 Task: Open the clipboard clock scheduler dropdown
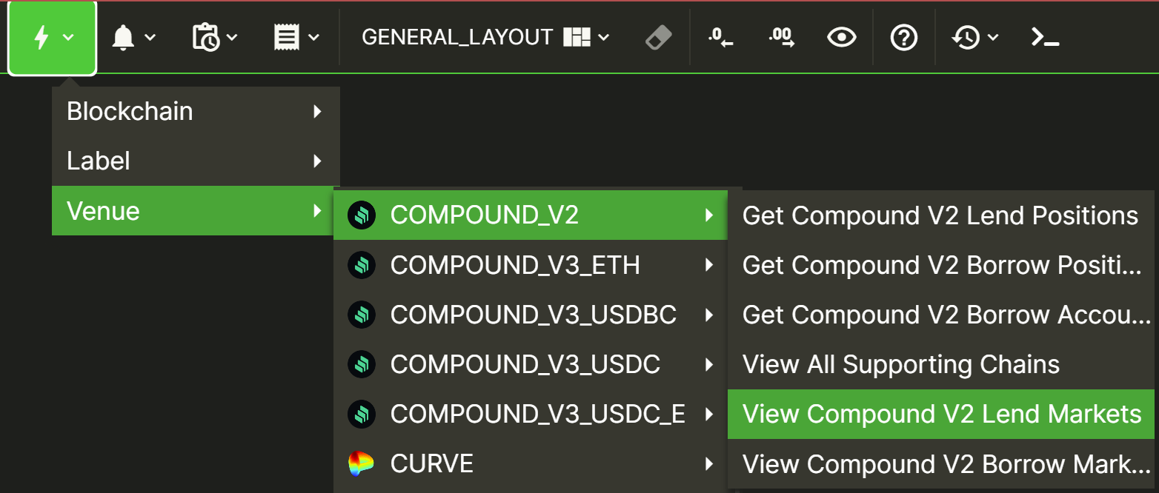point(215,37)
